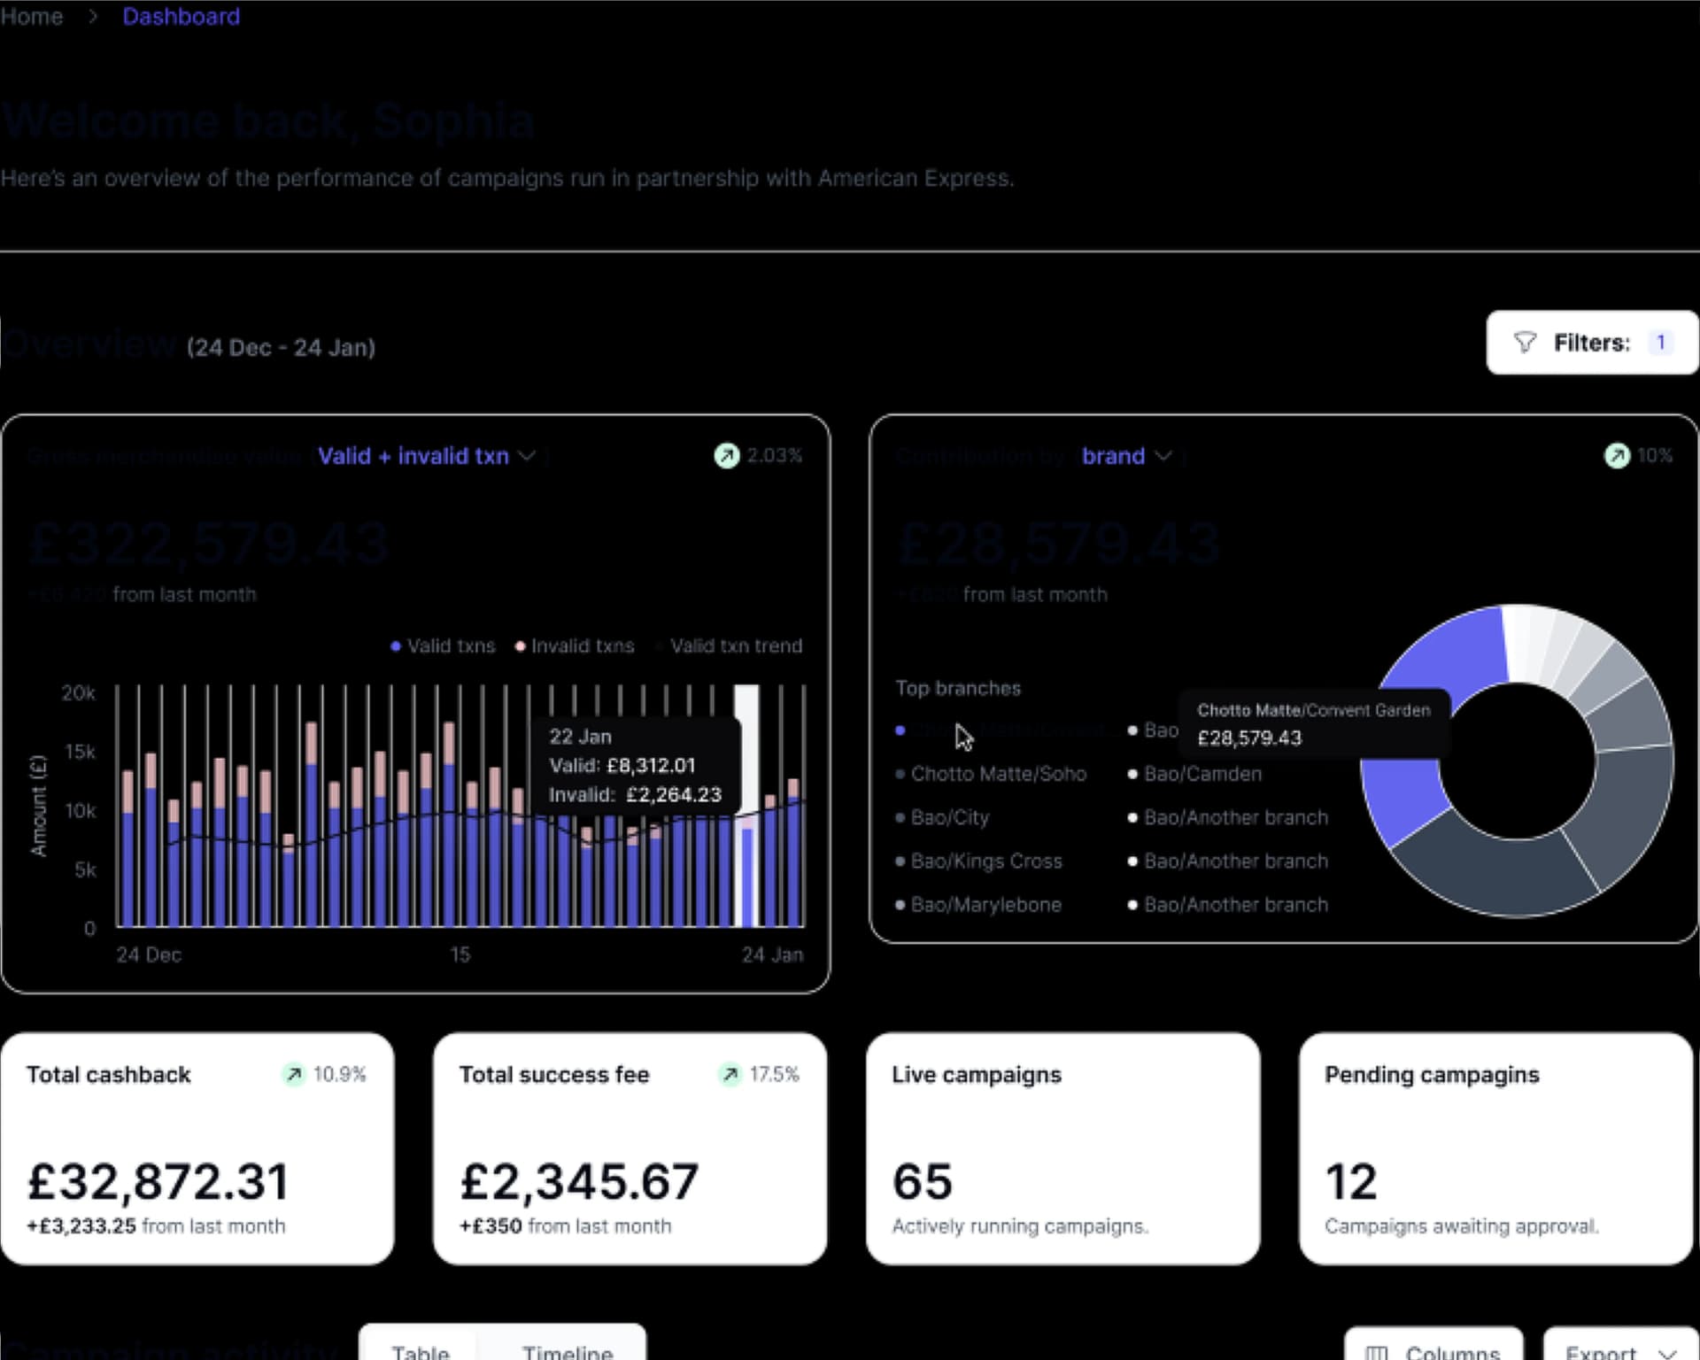This screenshot has width=1700, height=1360.
Task: Switch to the Timeline tab
Action: click(x=567, y=1352)
